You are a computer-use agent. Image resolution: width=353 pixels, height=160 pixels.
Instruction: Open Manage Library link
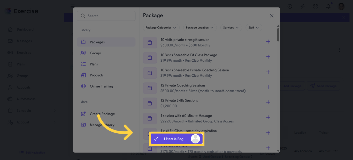tap(102, 125)
